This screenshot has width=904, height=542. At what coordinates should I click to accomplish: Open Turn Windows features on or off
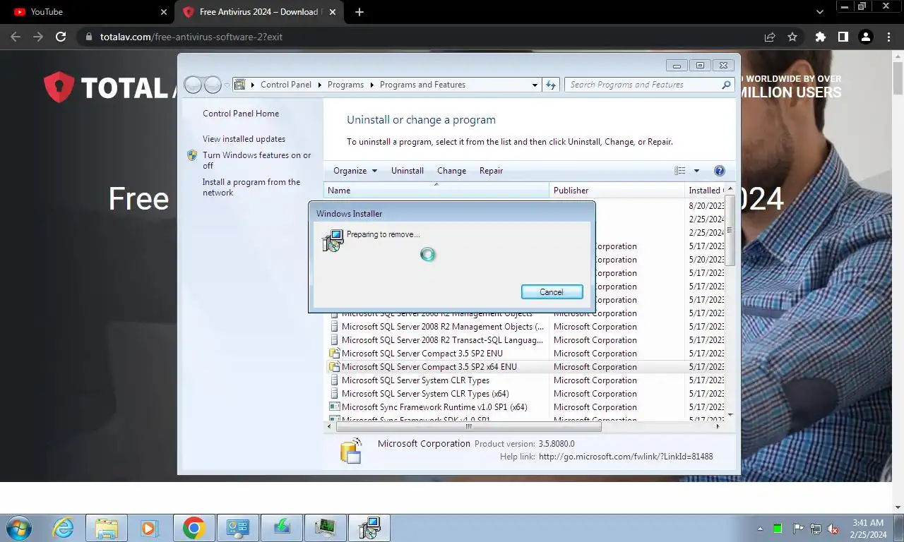256,160
